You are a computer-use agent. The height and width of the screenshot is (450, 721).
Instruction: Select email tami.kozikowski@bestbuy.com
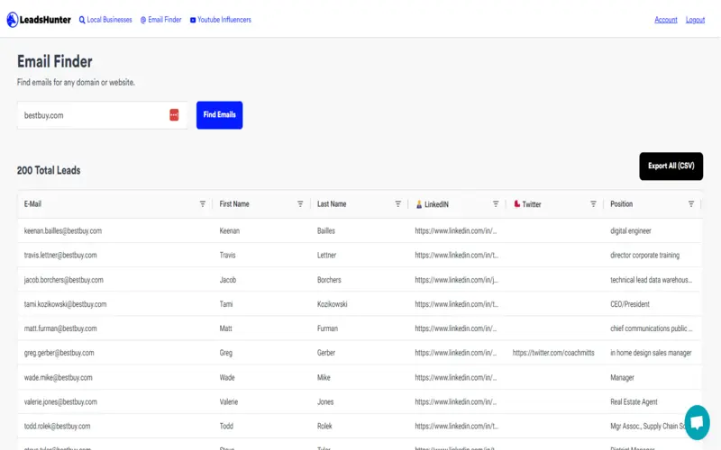pos(65,304)
